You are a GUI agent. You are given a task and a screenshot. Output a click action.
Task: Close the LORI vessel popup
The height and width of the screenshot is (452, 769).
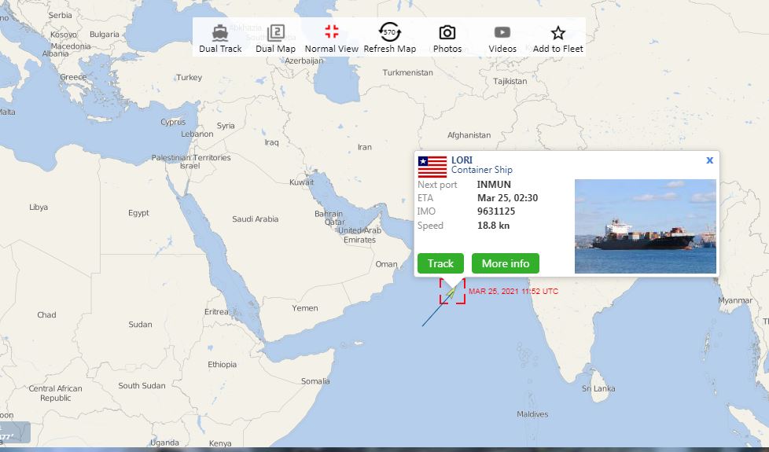(x=709, y=160)
